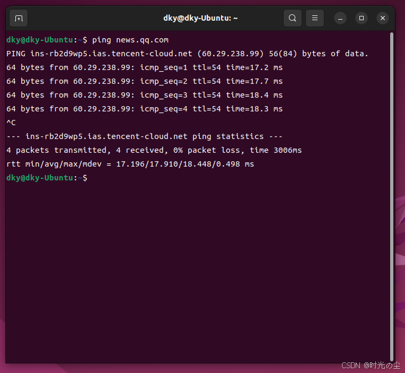Viewport: 405px width, 373px height.
Task: Click the icmp_seq=1 reply line
Action: 144,67
